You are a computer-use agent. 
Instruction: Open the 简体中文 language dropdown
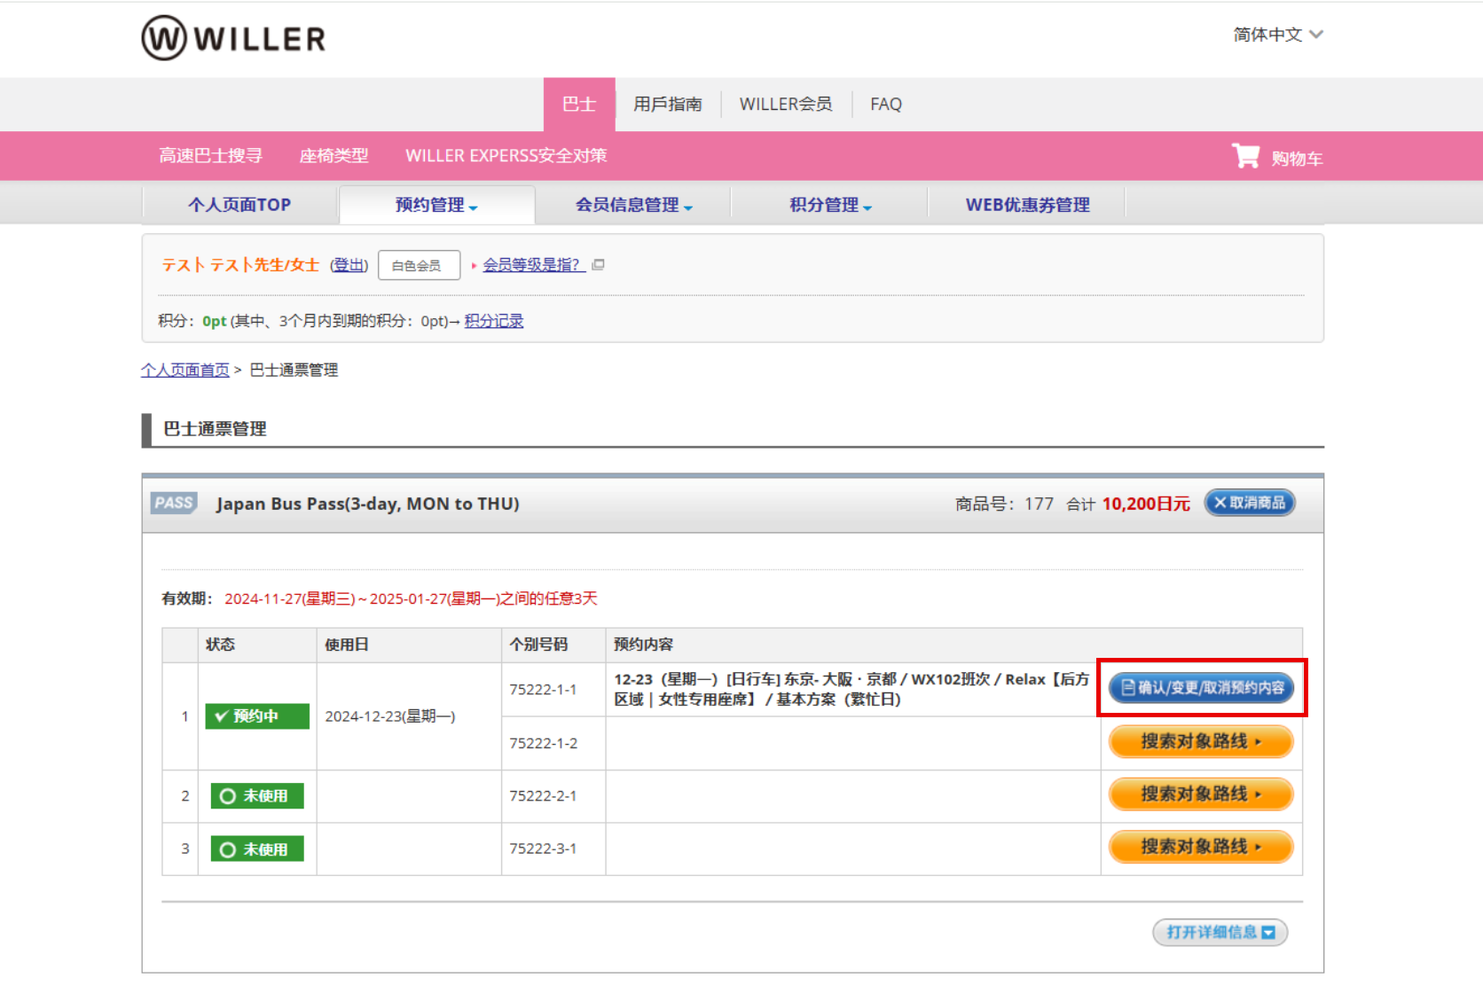tap(1277, 35)
